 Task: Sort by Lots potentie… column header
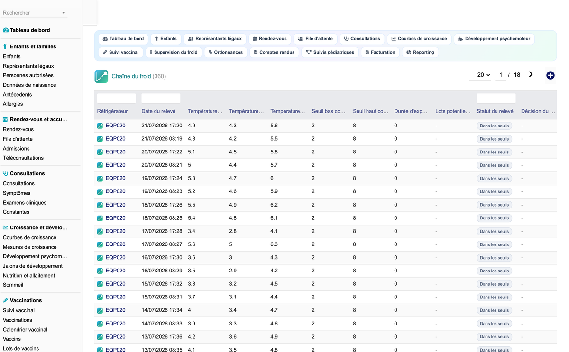pos(453,112)
